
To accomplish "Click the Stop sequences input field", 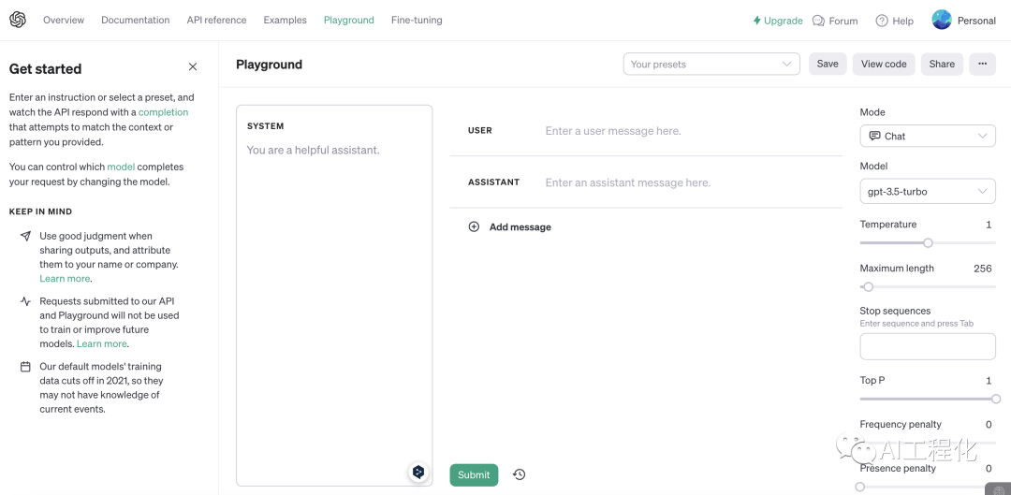I will click(927, 346).
